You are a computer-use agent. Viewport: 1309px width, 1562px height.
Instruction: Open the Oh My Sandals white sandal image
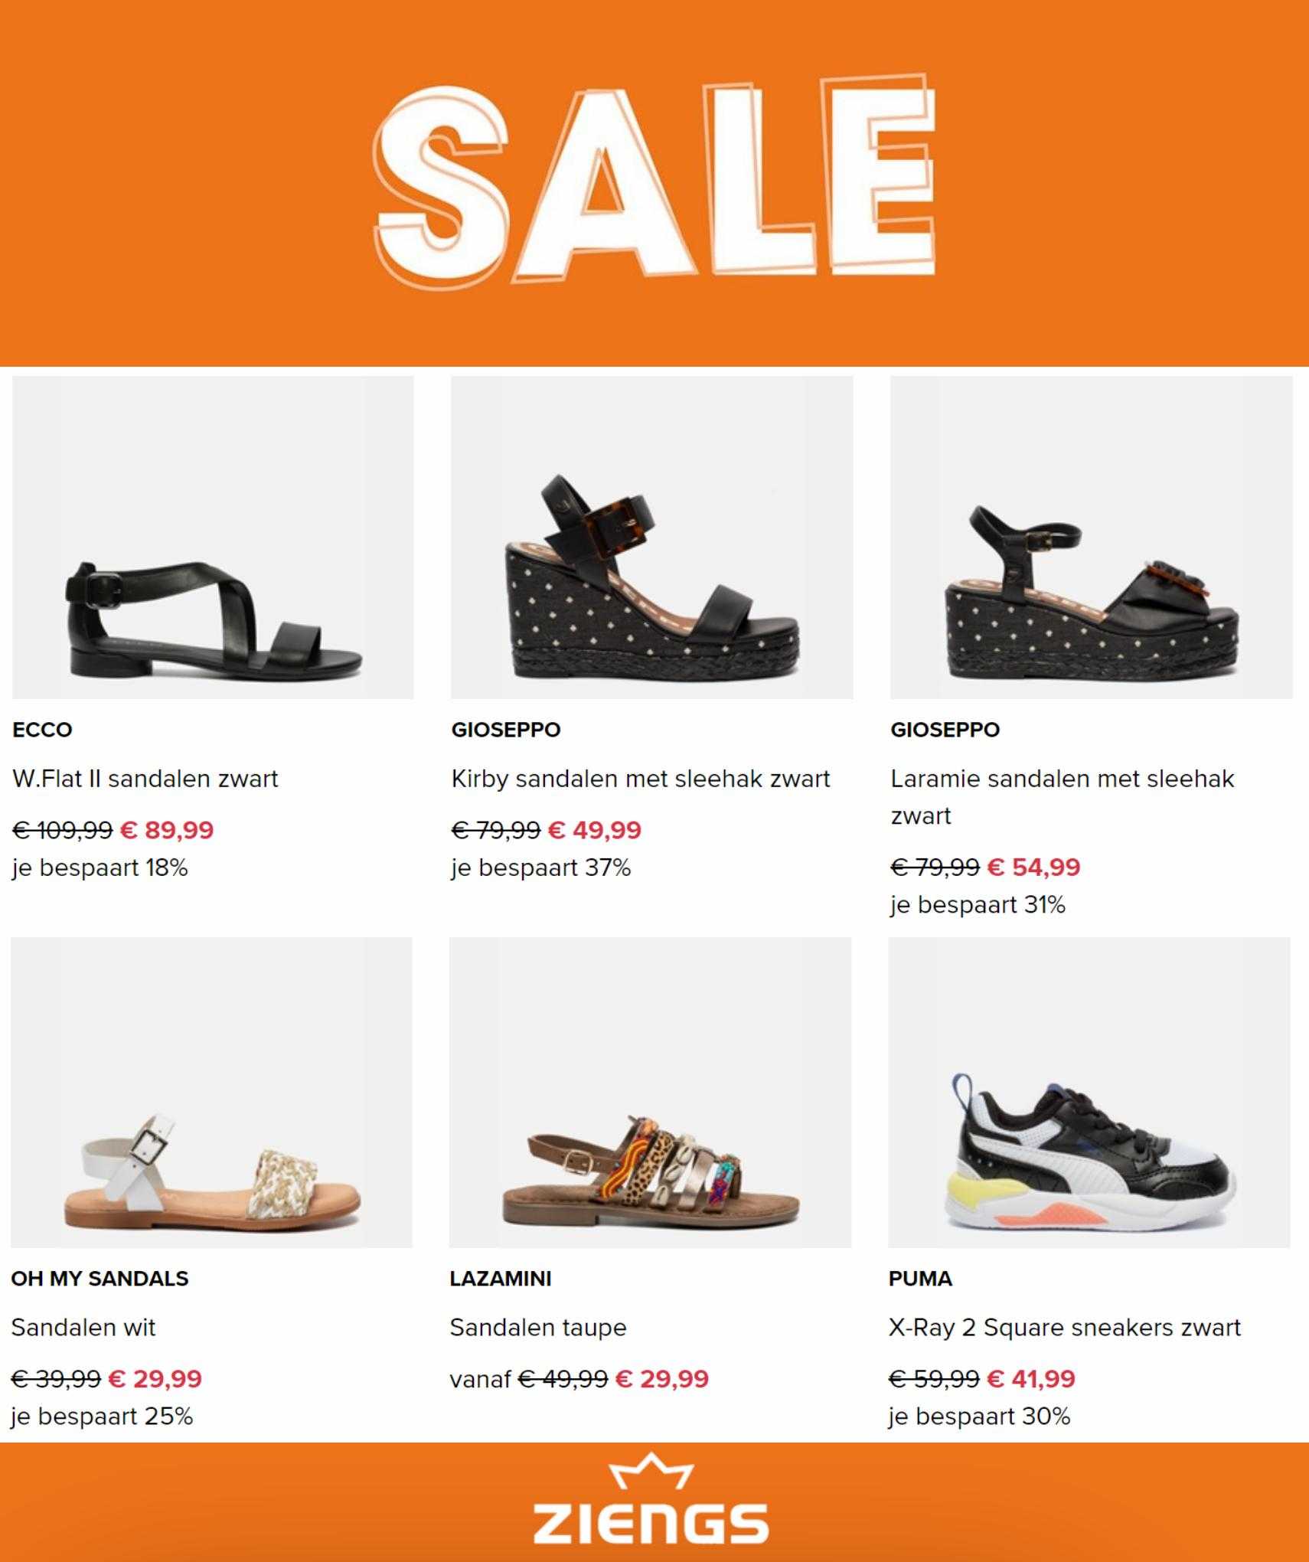pos(211,1092)
